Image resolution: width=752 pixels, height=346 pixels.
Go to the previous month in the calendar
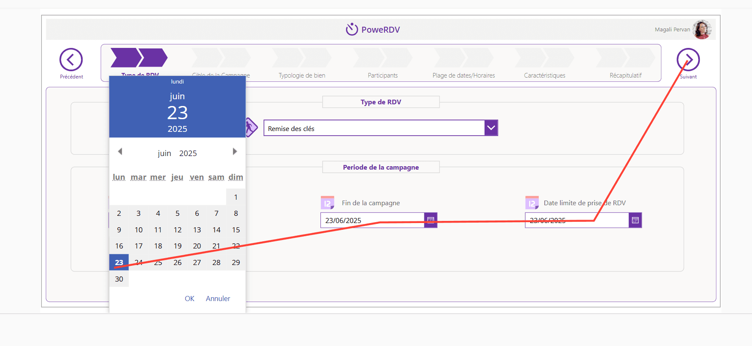click(x=120, y=151)
